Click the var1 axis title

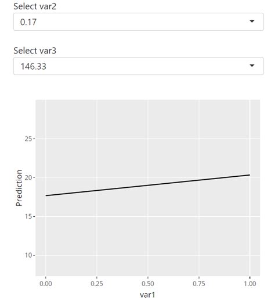coord(147,295)
